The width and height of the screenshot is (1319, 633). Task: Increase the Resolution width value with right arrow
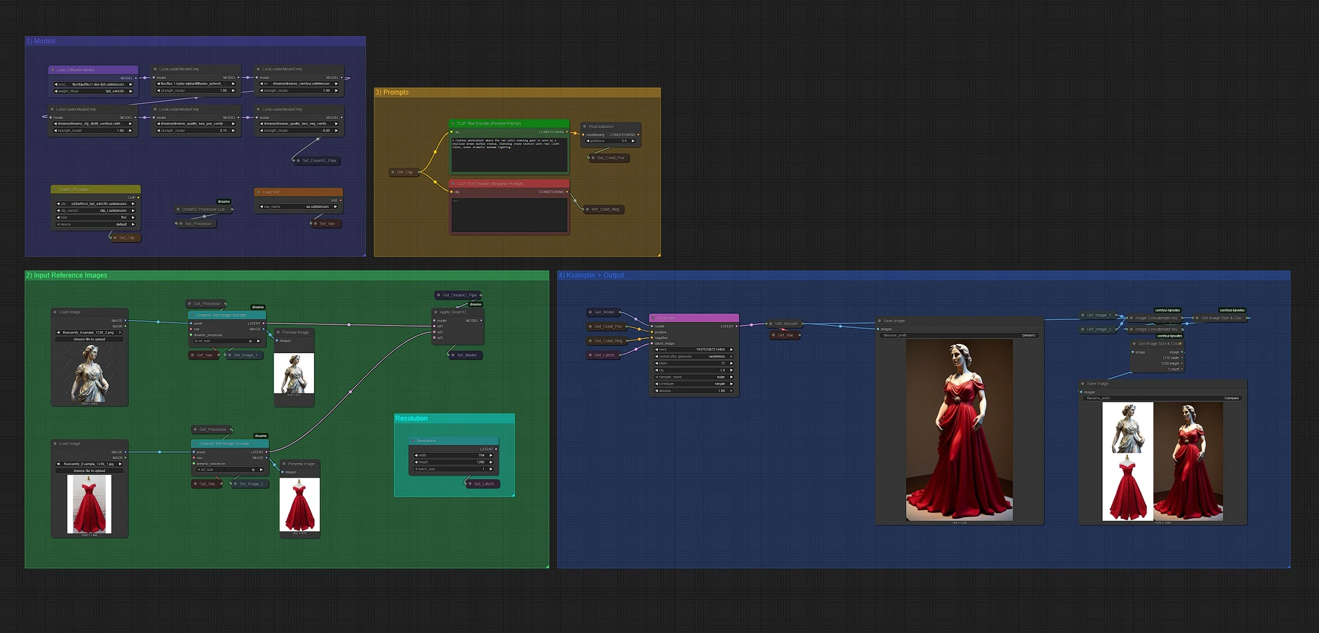[x=491, y=456]
